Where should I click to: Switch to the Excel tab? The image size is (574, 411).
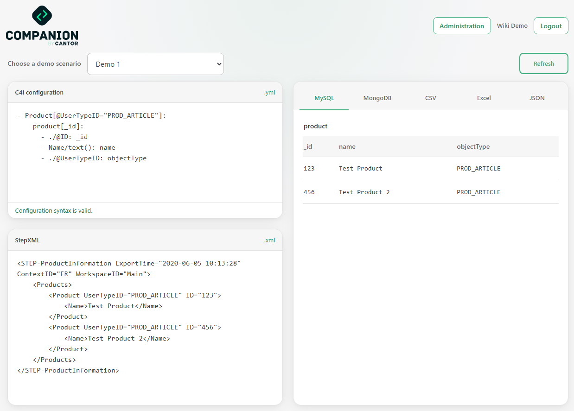484,98
